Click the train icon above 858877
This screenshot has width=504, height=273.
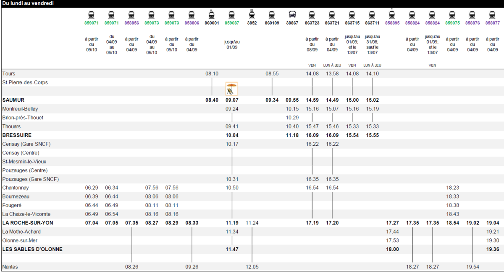pyautogui.click(x=492, y=15)
